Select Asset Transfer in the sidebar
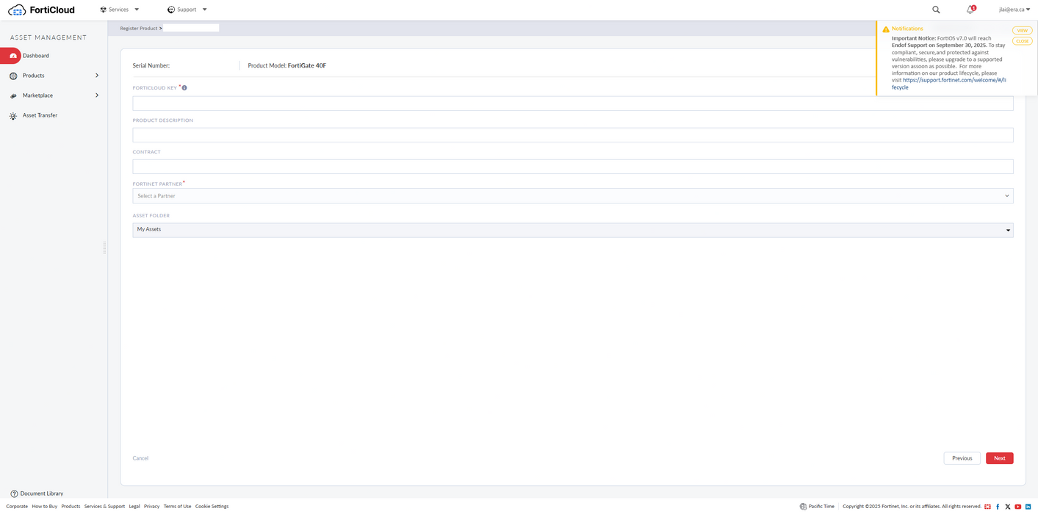 (40, 115)
